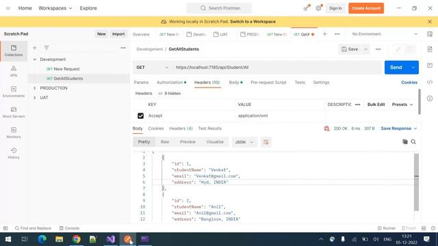
Task: Open the Presets dropdown
Action: coord(402,105)
